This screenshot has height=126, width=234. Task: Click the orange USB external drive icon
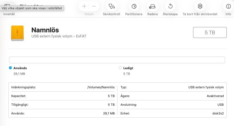17,33
